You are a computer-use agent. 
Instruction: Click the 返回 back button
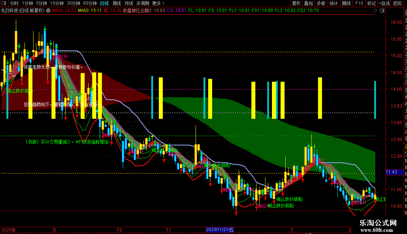397,3
